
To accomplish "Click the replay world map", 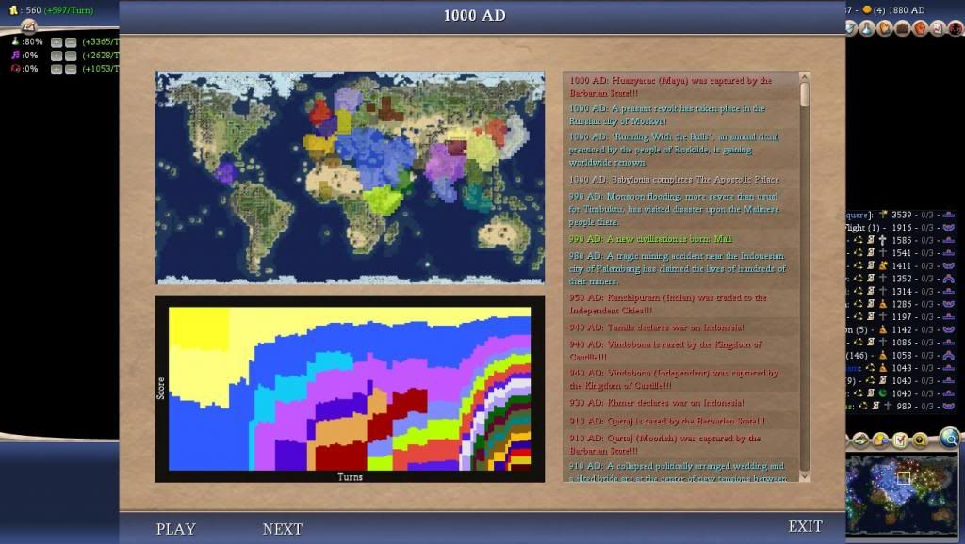I will pos(350,178).
